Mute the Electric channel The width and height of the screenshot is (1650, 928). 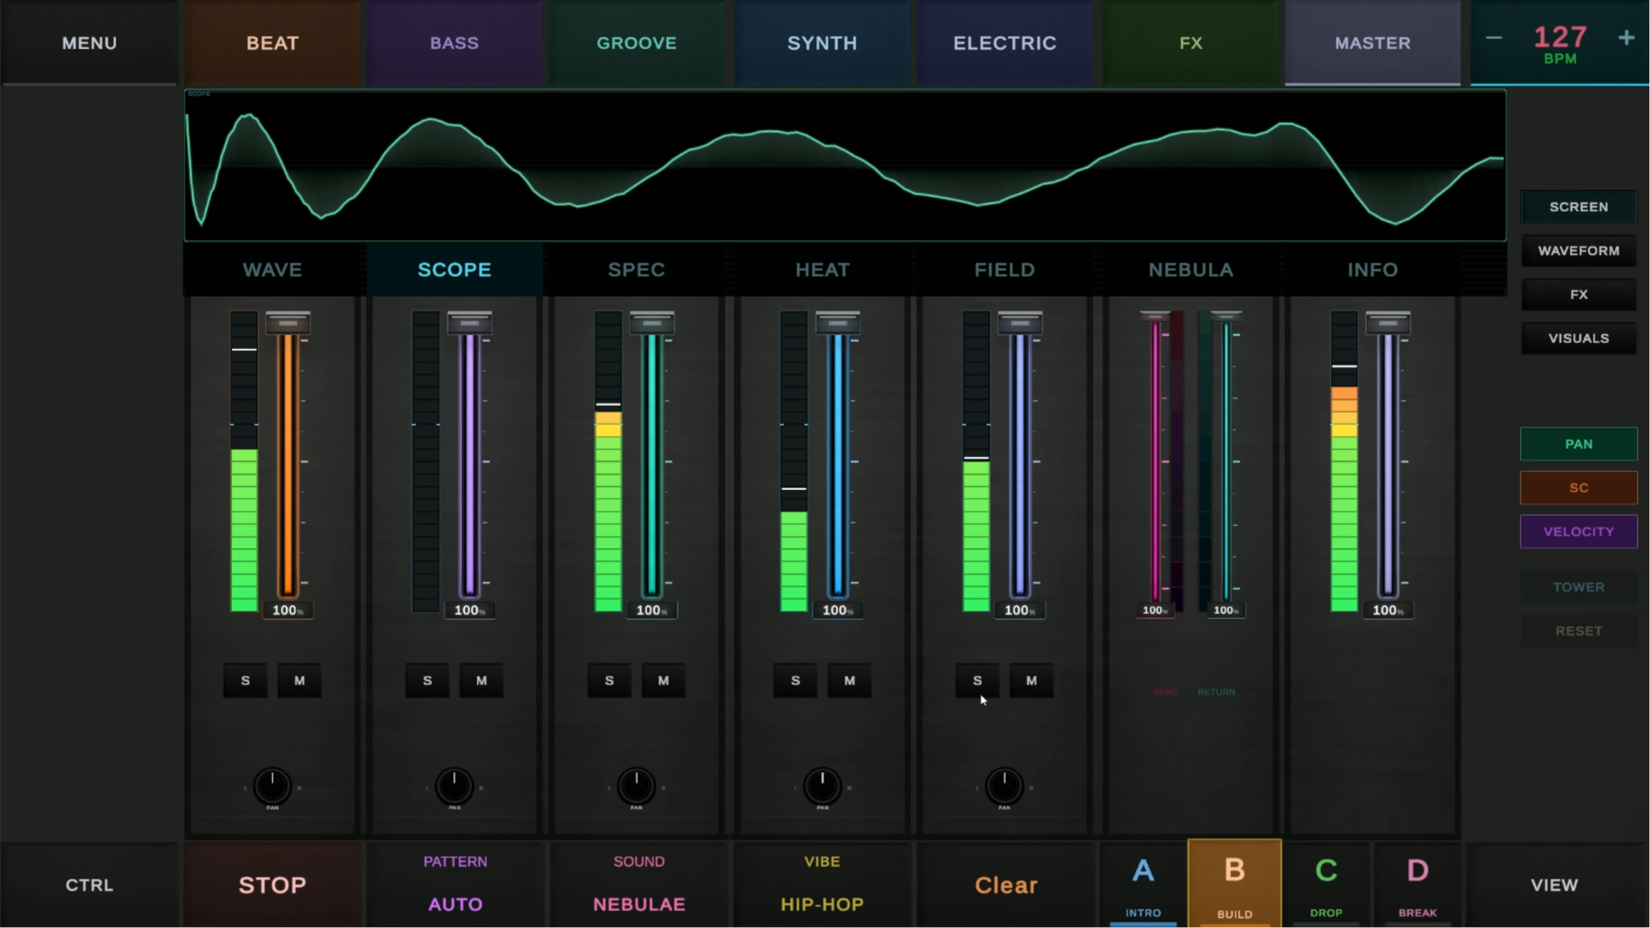coord(1032,681)
